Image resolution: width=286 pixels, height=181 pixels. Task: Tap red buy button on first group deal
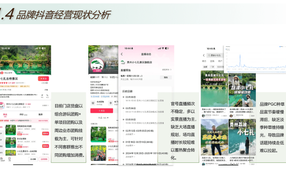tap(46, 133)
